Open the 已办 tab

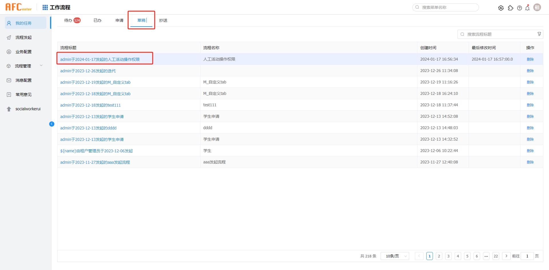pos(98,20)
